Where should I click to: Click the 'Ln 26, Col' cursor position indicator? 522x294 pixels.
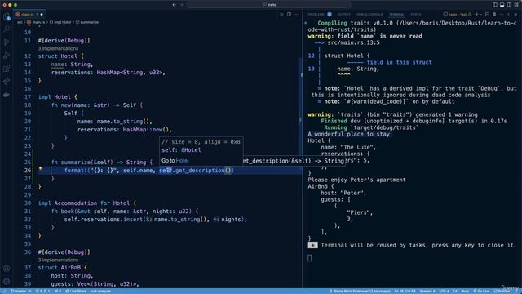405,292
